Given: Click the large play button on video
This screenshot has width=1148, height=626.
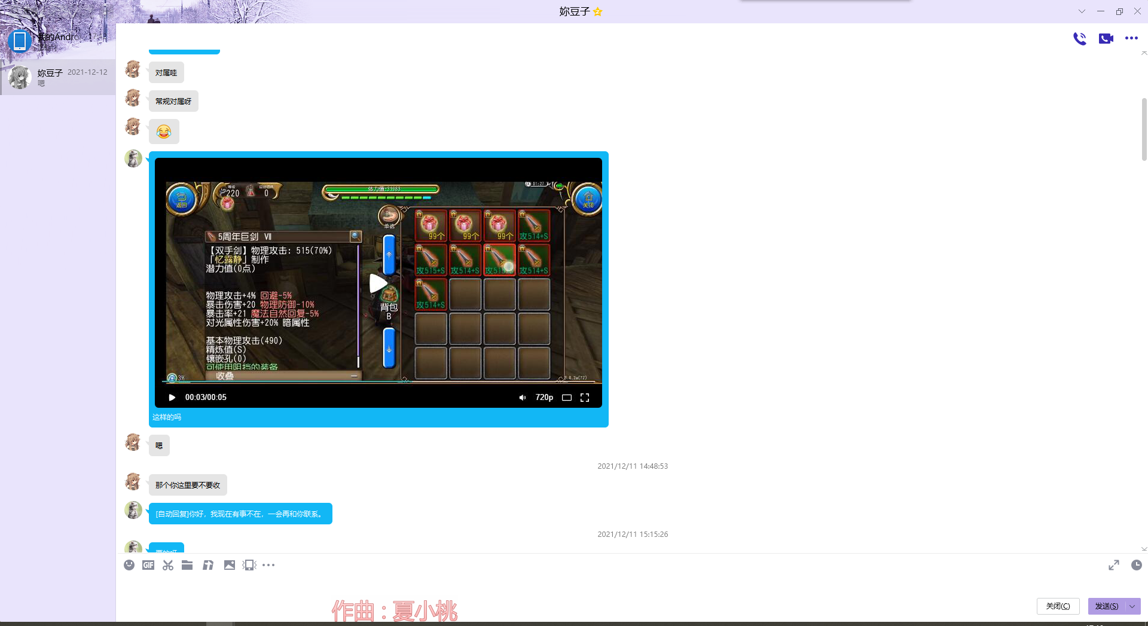Looking at the screenshot, I should 378,283.
